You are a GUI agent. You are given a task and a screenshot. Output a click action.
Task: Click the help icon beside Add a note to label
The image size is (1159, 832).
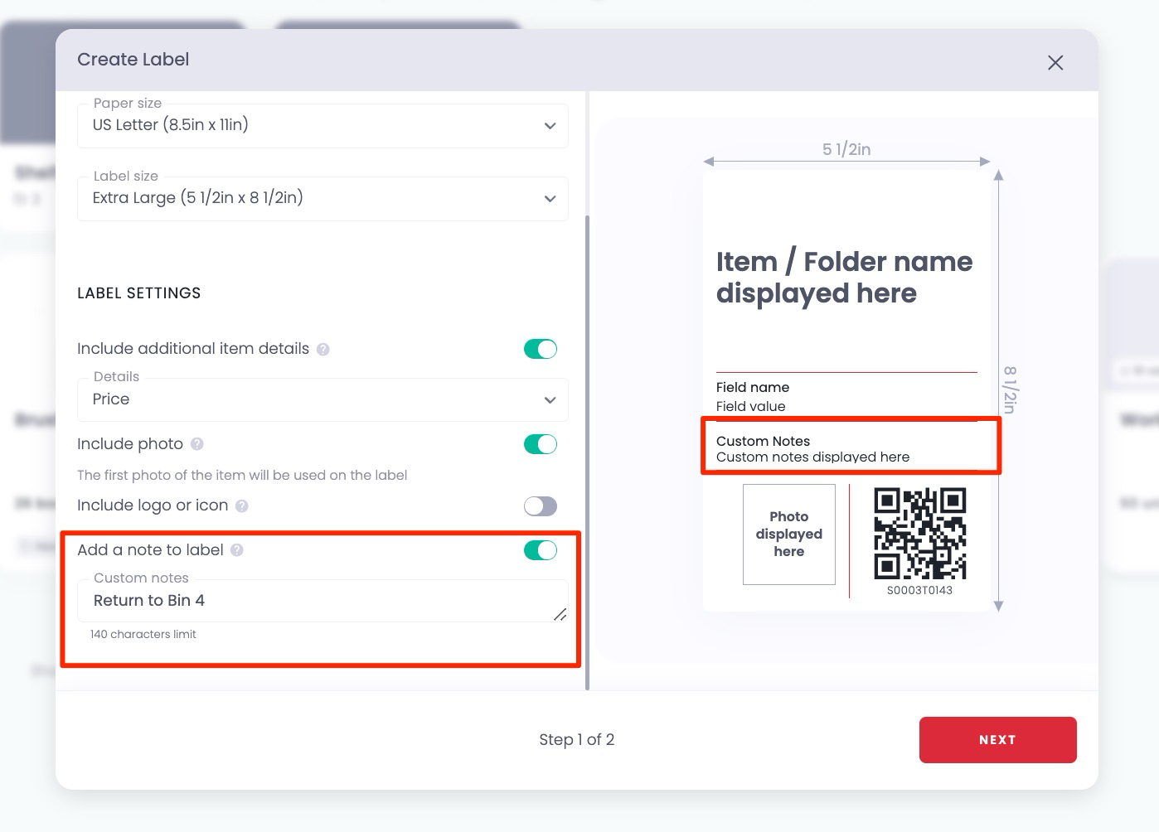click(x=237, y=549)
